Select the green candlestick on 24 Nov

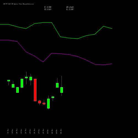click(26, 78)
